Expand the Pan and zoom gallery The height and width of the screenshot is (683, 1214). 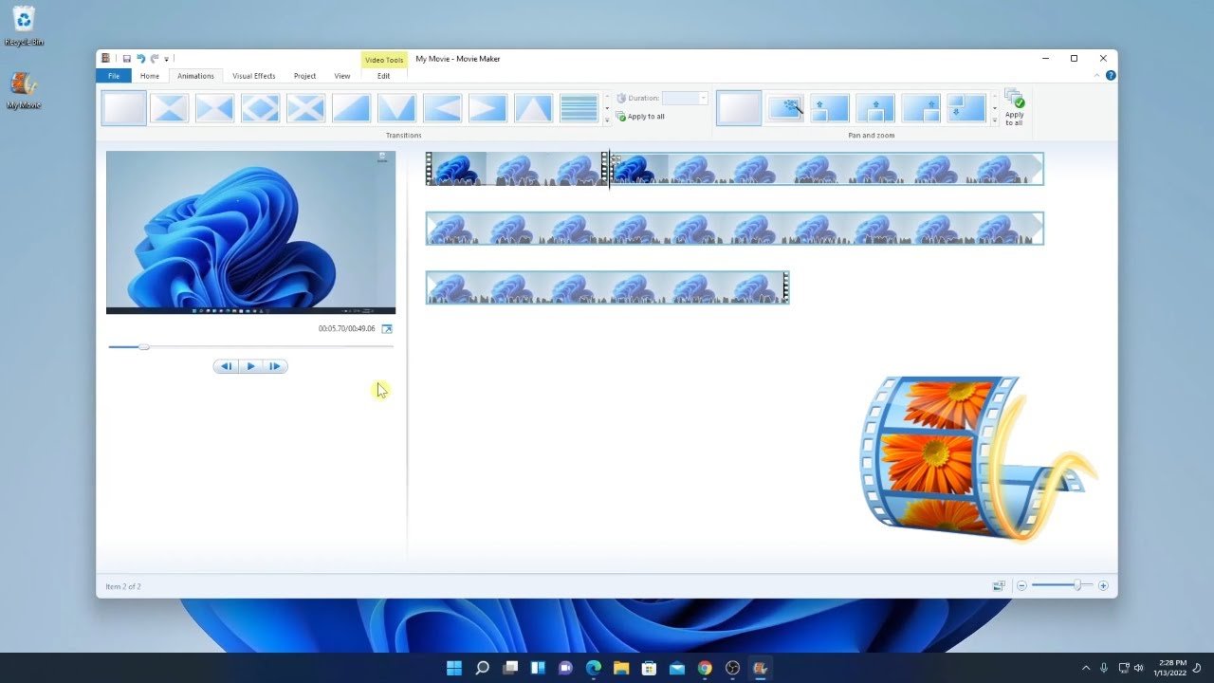point(995,120)
